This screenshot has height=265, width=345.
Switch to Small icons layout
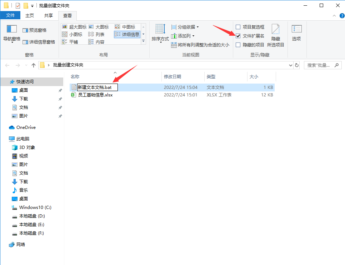coord(72,34)
